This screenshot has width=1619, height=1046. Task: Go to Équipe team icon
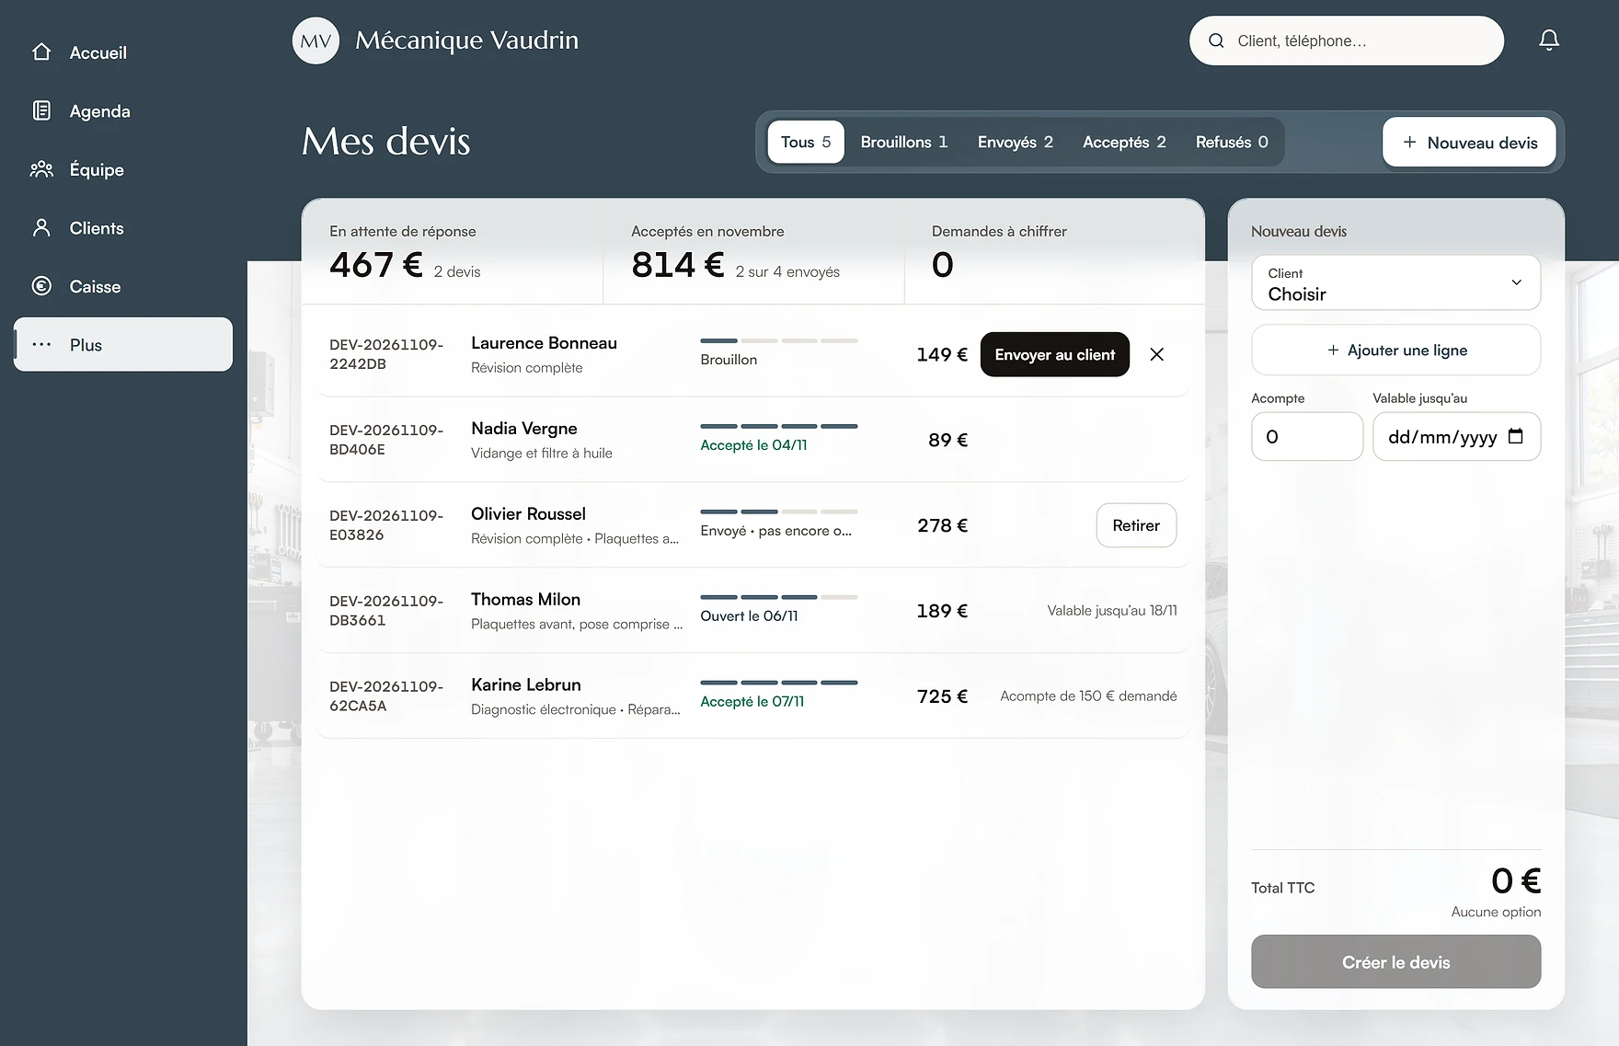click(x=41, y=169)
